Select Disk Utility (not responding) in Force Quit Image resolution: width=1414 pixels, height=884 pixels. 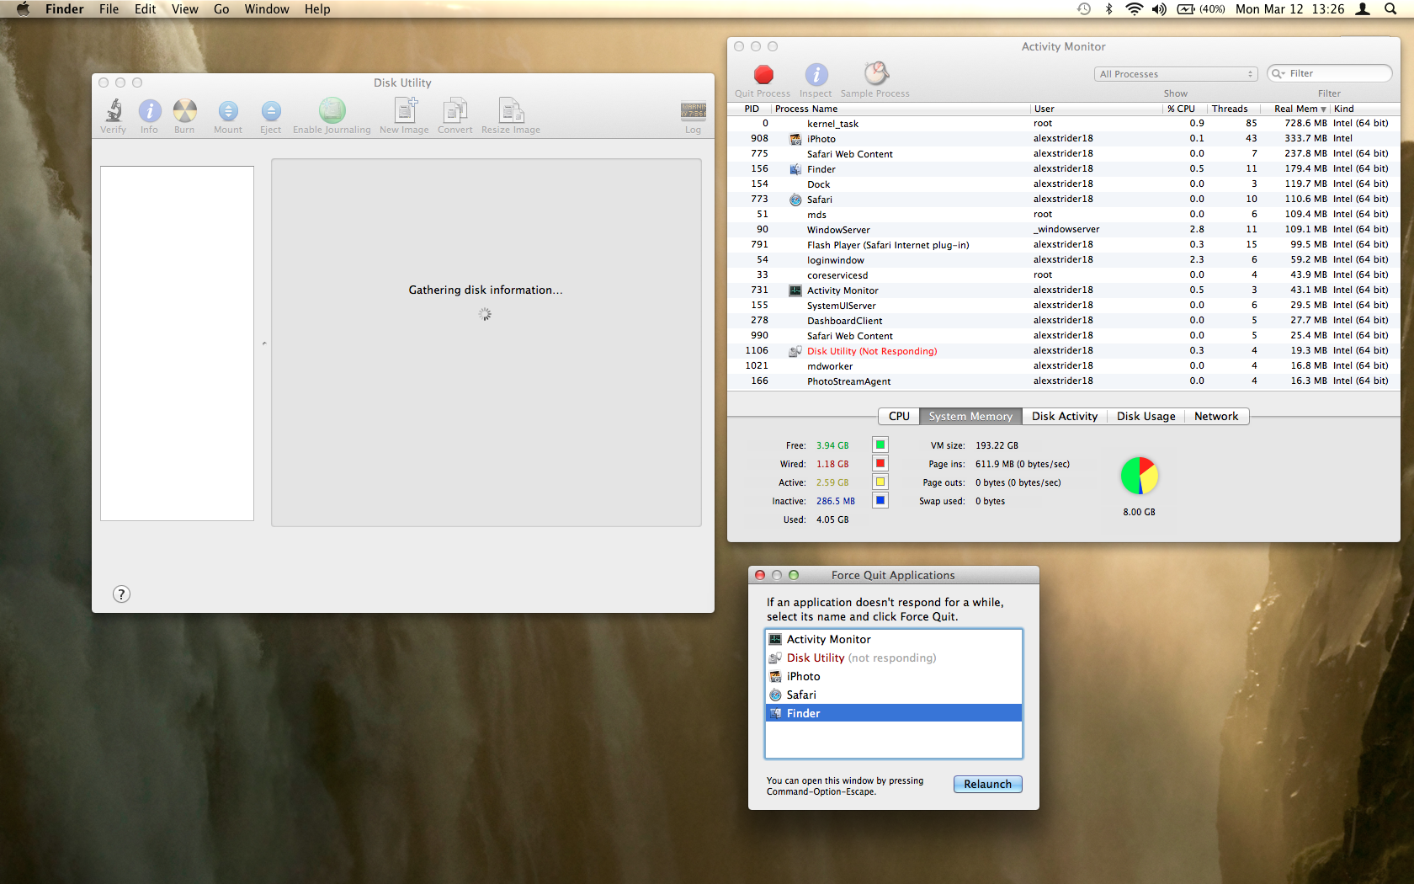(893, 658)
